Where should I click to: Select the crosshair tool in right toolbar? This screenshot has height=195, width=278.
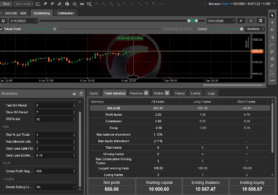point(273,23)
